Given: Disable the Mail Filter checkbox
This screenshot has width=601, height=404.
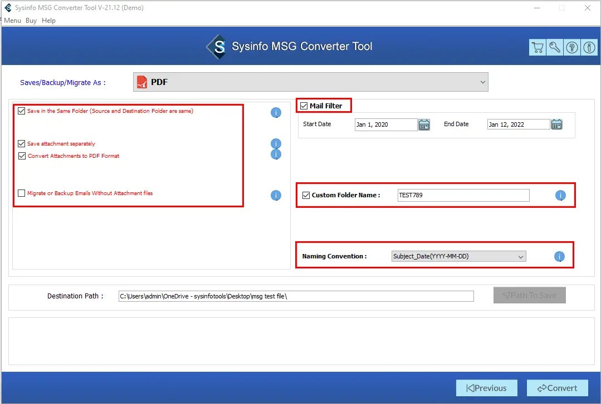Looking at the screenshot, I should (x=304, y=106).
